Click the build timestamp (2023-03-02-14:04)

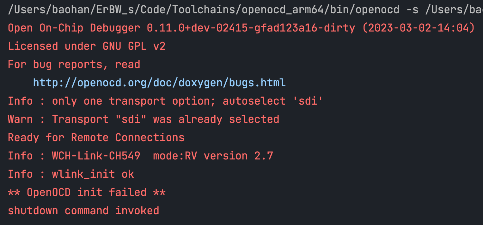[x=418, y=28]
